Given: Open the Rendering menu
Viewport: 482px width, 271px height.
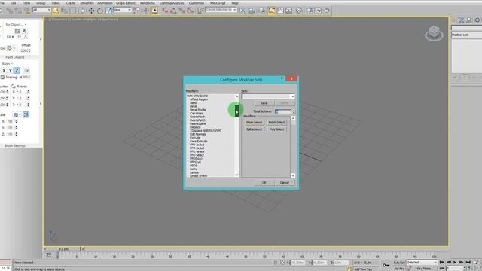Looking at the screenshot, I should point(148,3).
